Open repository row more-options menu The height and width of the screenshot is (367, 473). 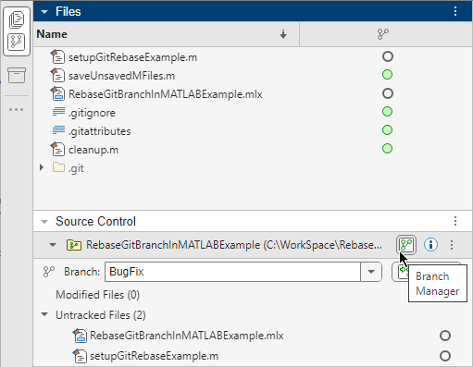(x=452, y=245)
